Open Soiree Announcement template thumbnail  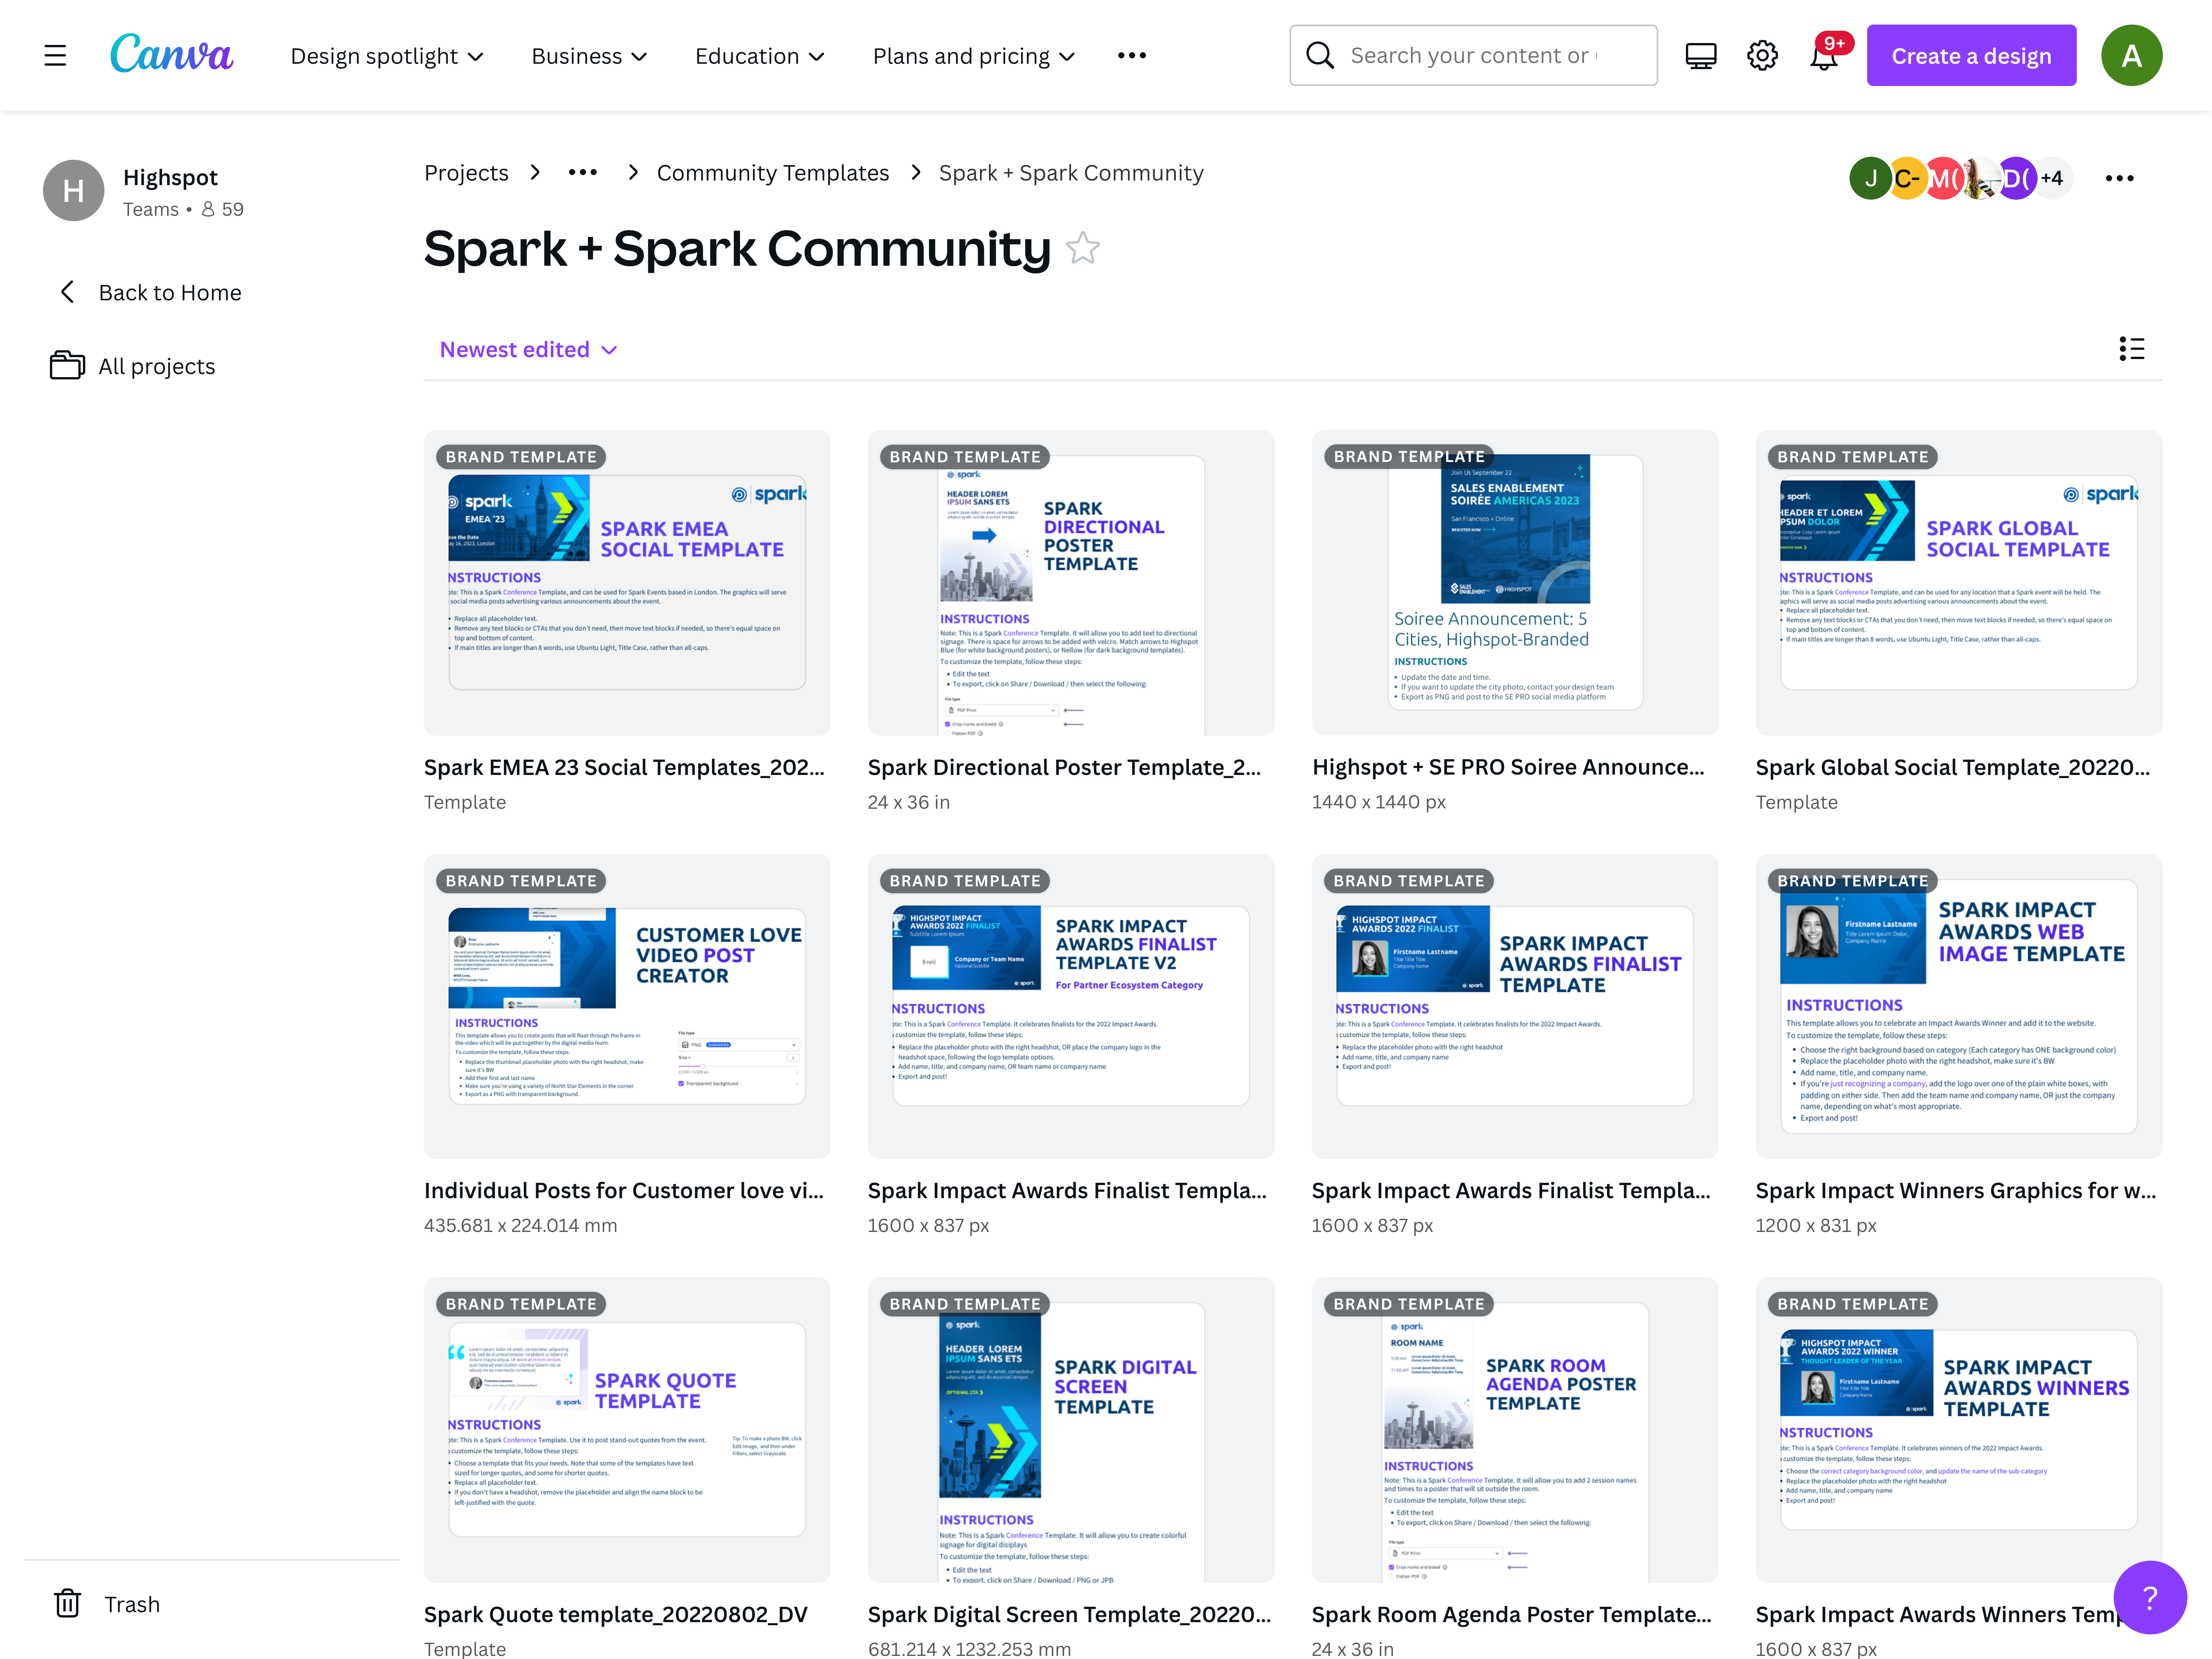(1515, 583)
